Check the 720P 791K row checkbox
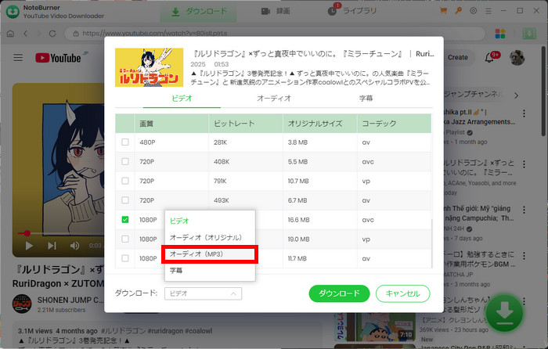Viewport: 548px width, 349px height. (x=125, y=181)
